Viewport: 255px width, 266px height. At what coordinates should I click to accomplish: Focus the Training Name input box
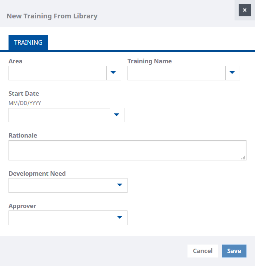pyautogui.click(x=176, y=73)
